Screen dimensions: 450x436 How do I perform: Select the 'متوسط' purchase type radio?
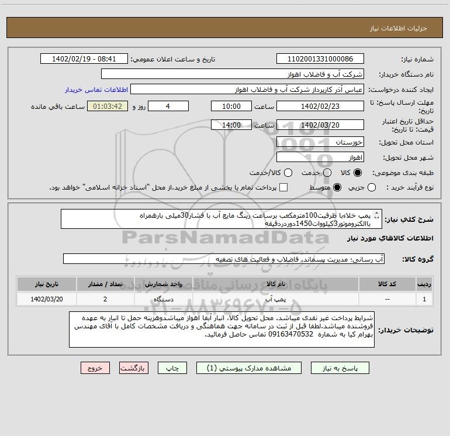(337, 187)
